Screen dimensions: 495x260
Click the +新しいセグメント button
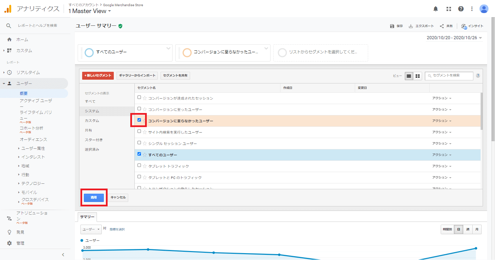click(98, 76)
